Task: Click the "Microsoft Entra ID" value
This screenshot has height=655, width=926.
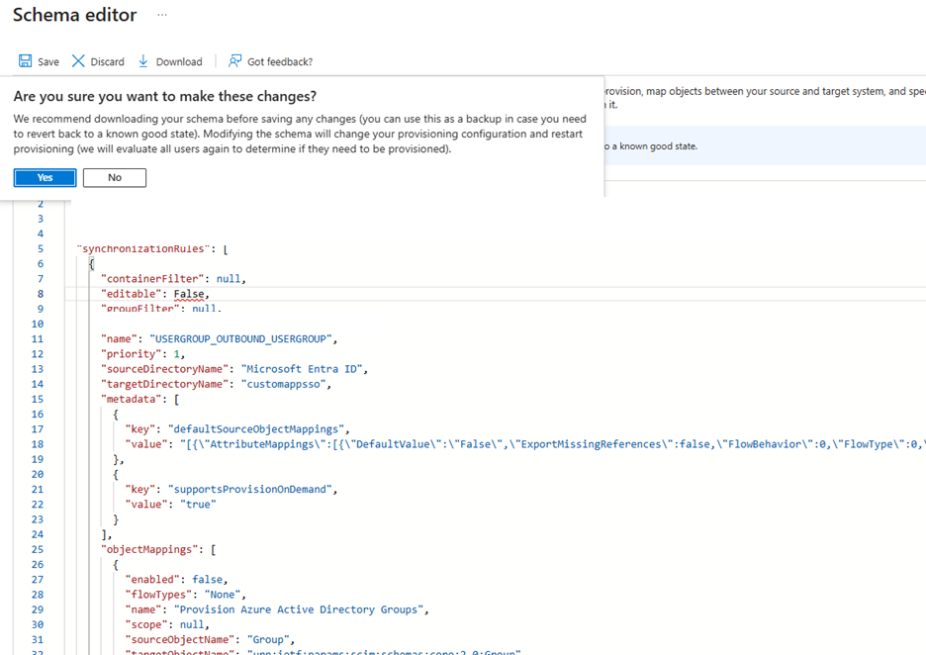Action: (302, 369)
